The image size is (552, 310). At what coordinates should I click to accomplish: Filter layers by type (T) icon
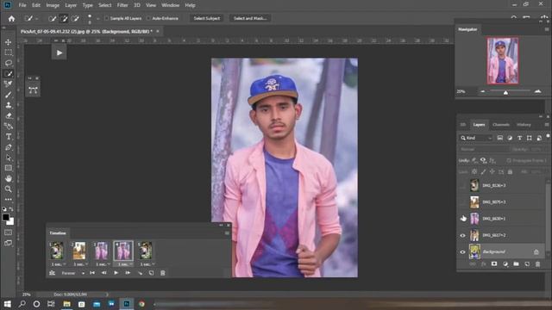click(519, 138)
